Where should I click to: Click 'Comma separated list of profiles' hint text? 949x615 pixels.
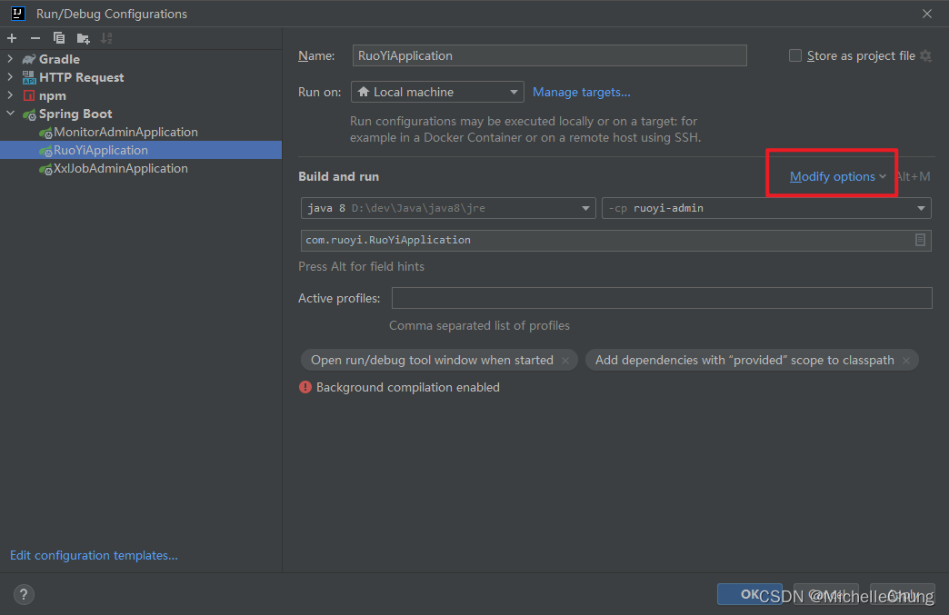click(x=479, y=325)
